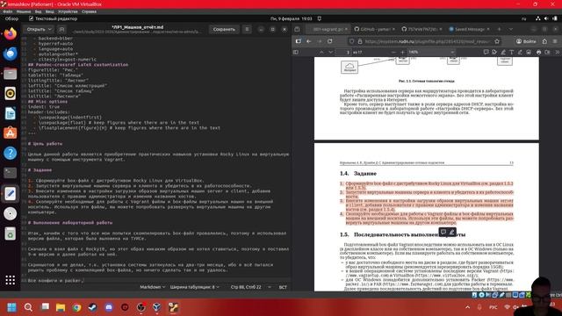The image size is (562, 316).
Task: Open a new Firefox tab
Action: click(x=499, y=29)
